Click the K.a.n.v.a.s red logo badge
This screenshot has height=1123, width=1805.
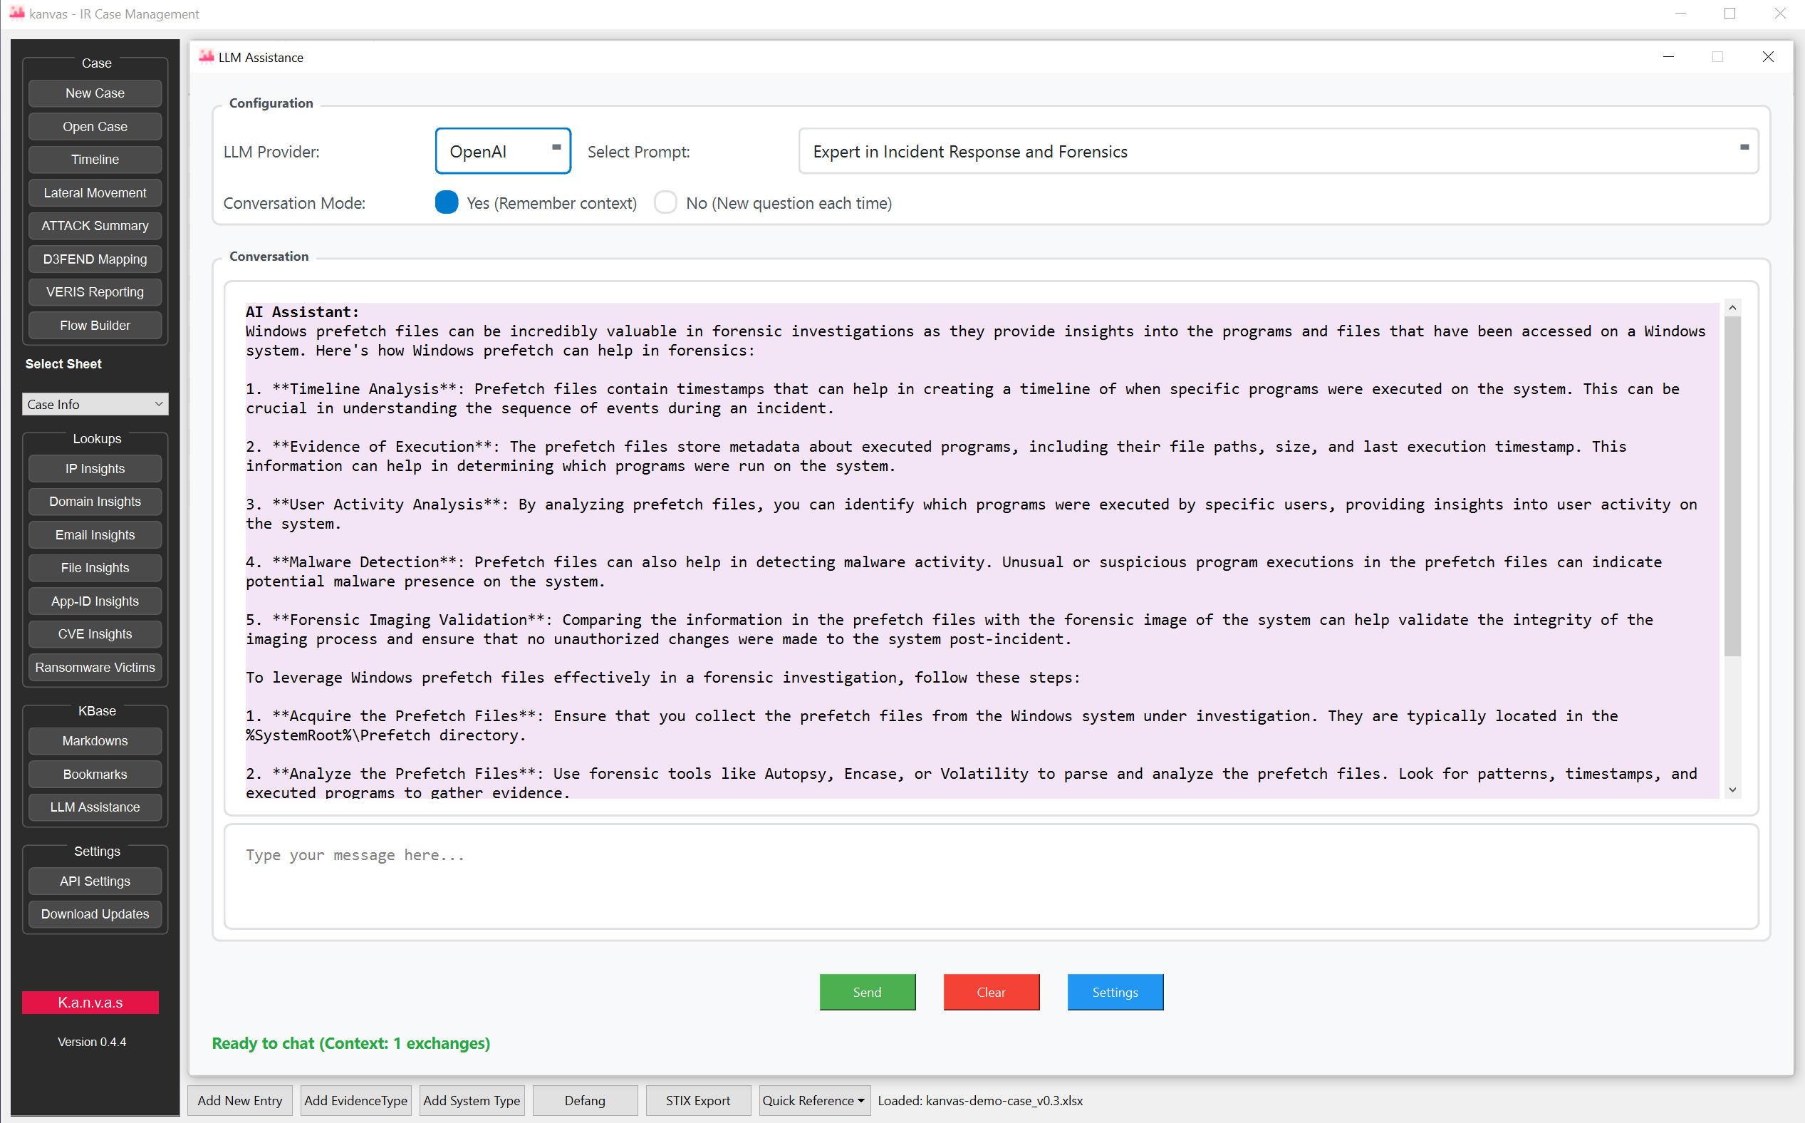90,1002
